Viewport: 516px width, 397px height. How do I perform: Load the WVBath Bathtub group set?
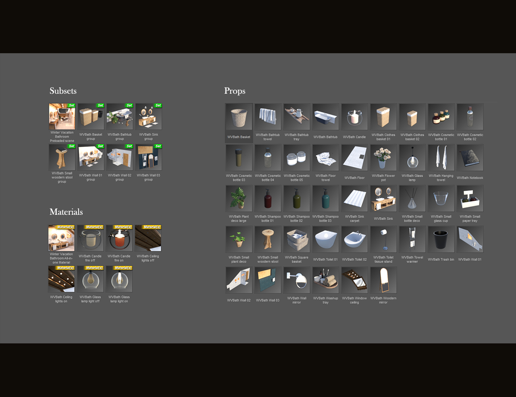[x=120, y=117]
